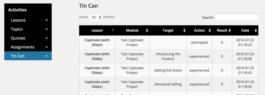Click the Result column sort arrows
265x95 pixels.
point(230,30)
